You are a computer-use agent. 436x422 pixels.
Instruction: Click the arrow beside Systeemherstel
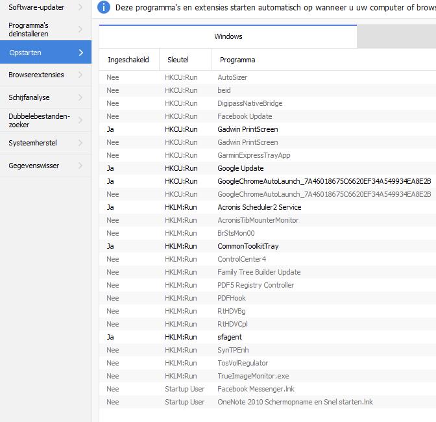point(80,143)
